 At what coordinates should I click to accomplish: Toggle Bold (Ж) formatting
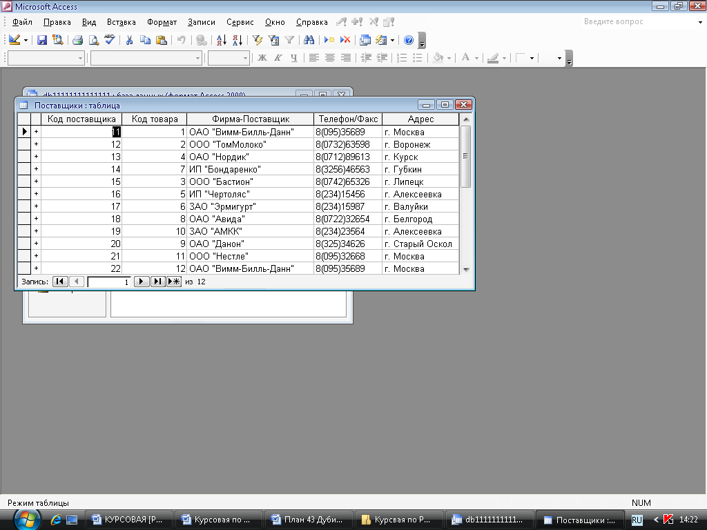pos(262,58)
